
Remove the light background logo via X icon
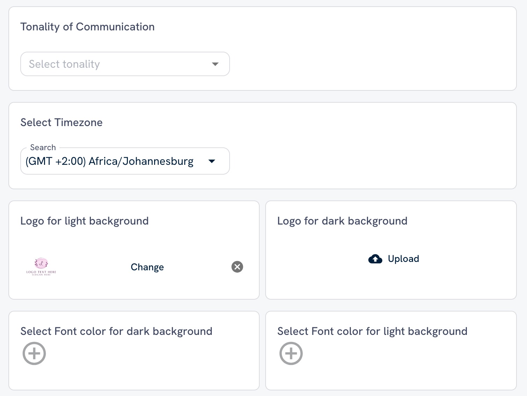point(237,267)
